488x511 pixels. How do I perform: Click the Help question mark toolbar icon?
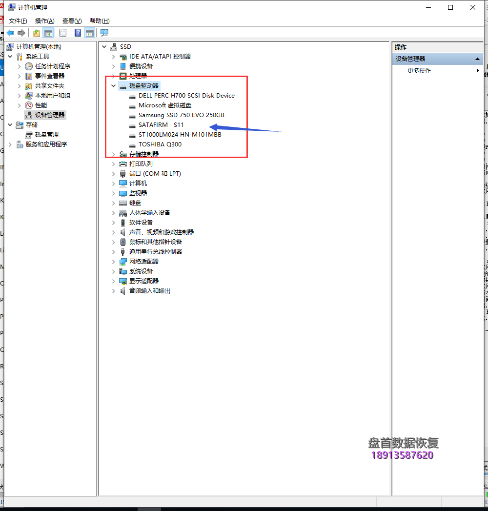78,33
